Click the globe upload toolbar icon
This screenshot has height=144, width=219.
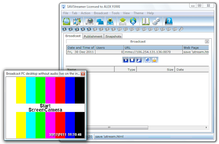[133, 21]
